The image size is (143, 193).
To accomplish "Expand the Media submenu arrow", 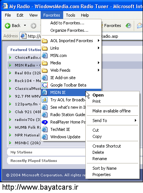I will pos(98,62).
